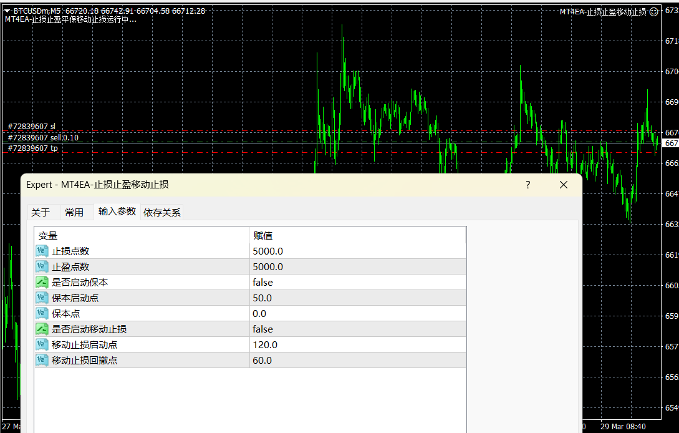Switch to the 关于 tab
Screen dimensions: 679x433
(41, 212)
